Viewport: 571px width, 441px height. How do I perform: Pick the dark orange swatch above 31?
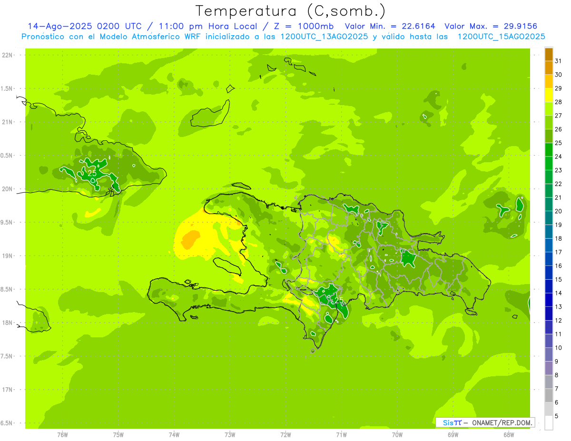549,54
